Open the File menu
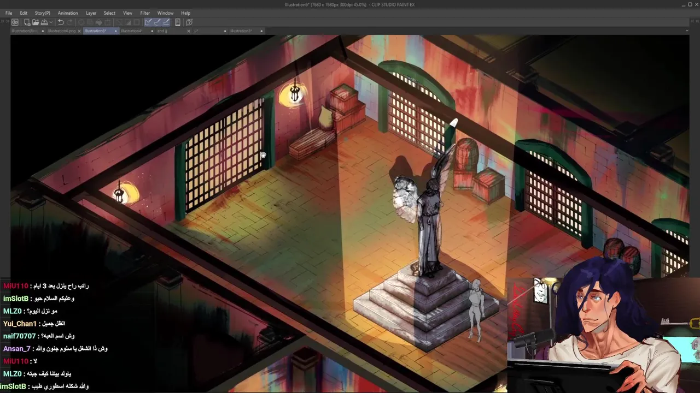Image resolution: width=700 pixels, height=393 pixels. pyautogui.click(x=9, y=13)
